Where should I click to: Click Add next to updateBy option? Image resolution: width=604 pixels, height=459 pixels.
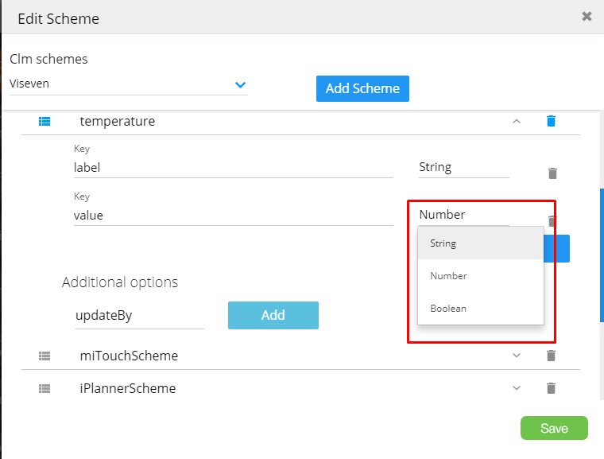point(273,315)
